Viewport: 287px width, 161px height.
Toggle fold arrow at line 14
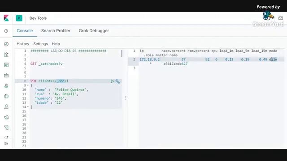coord(28,107)
